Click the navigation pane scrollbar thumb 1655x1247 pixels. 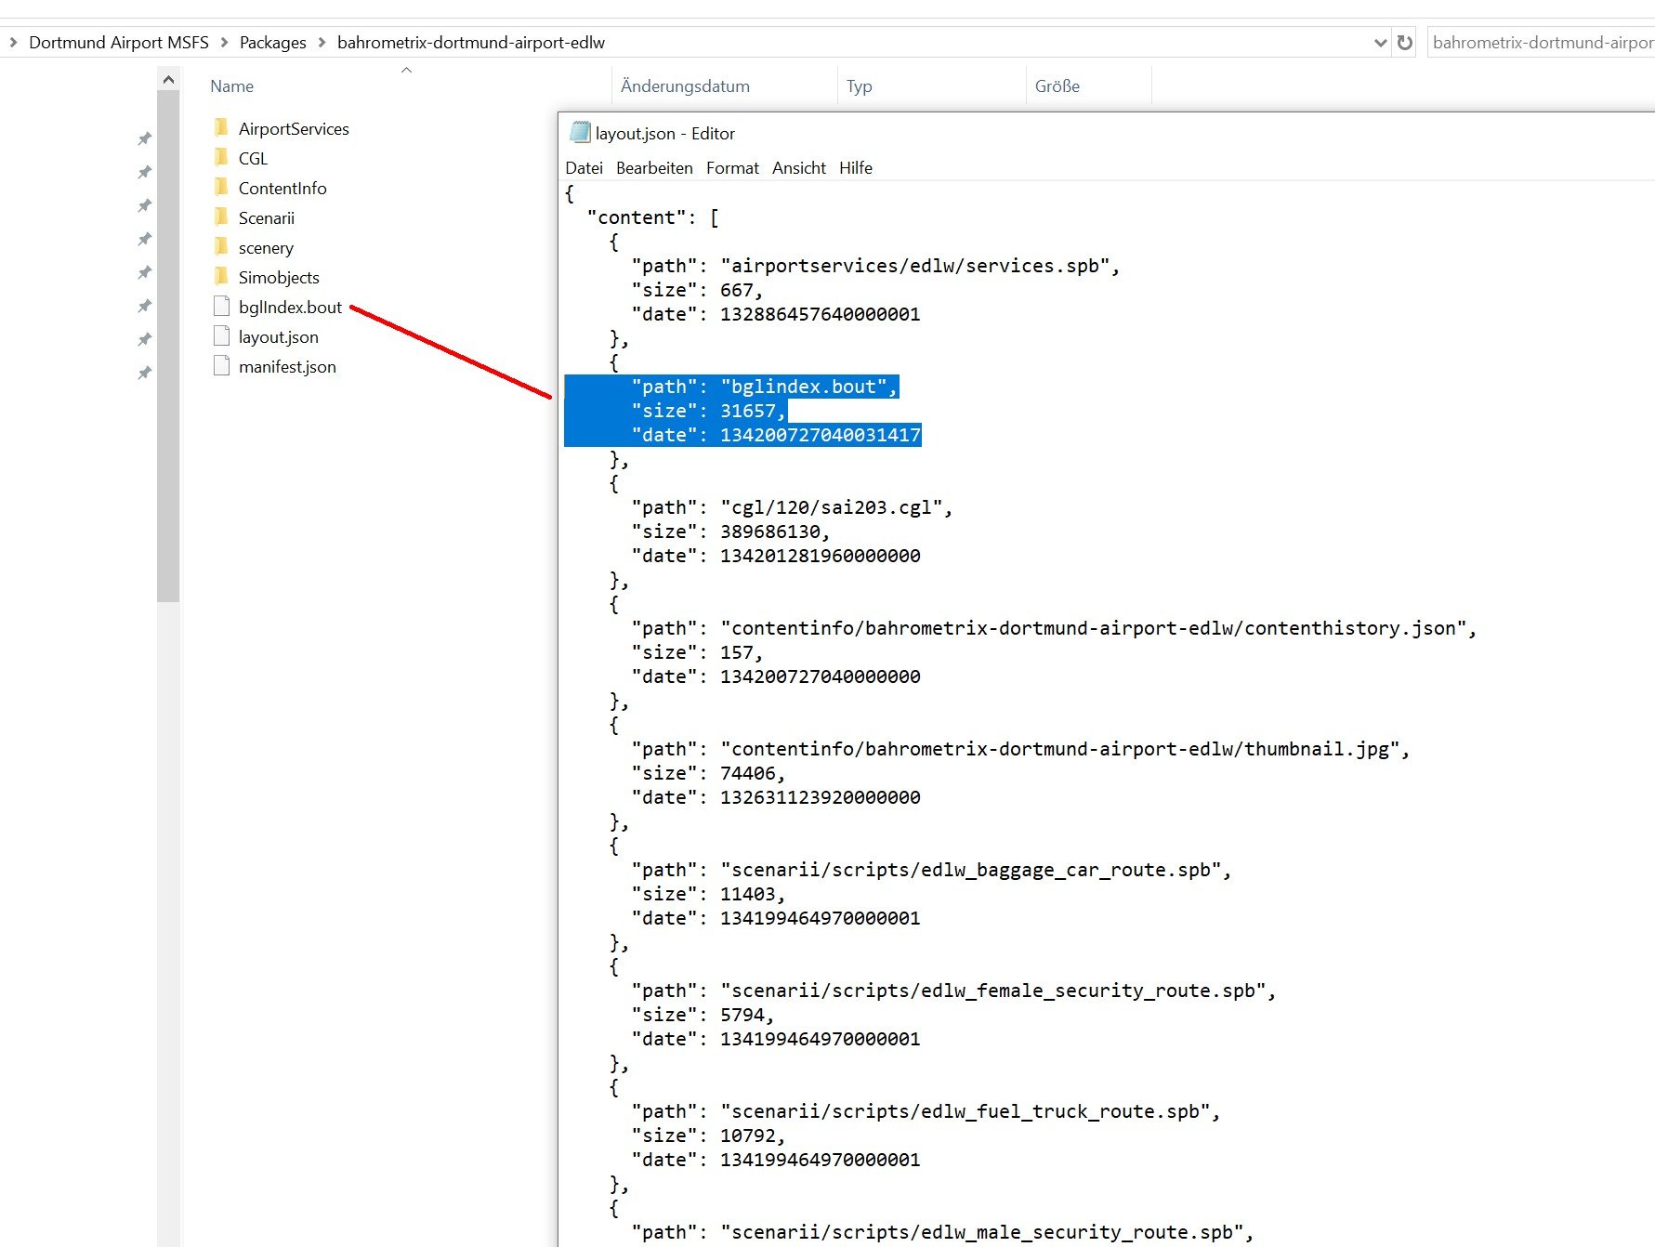[x=168, y=347]
